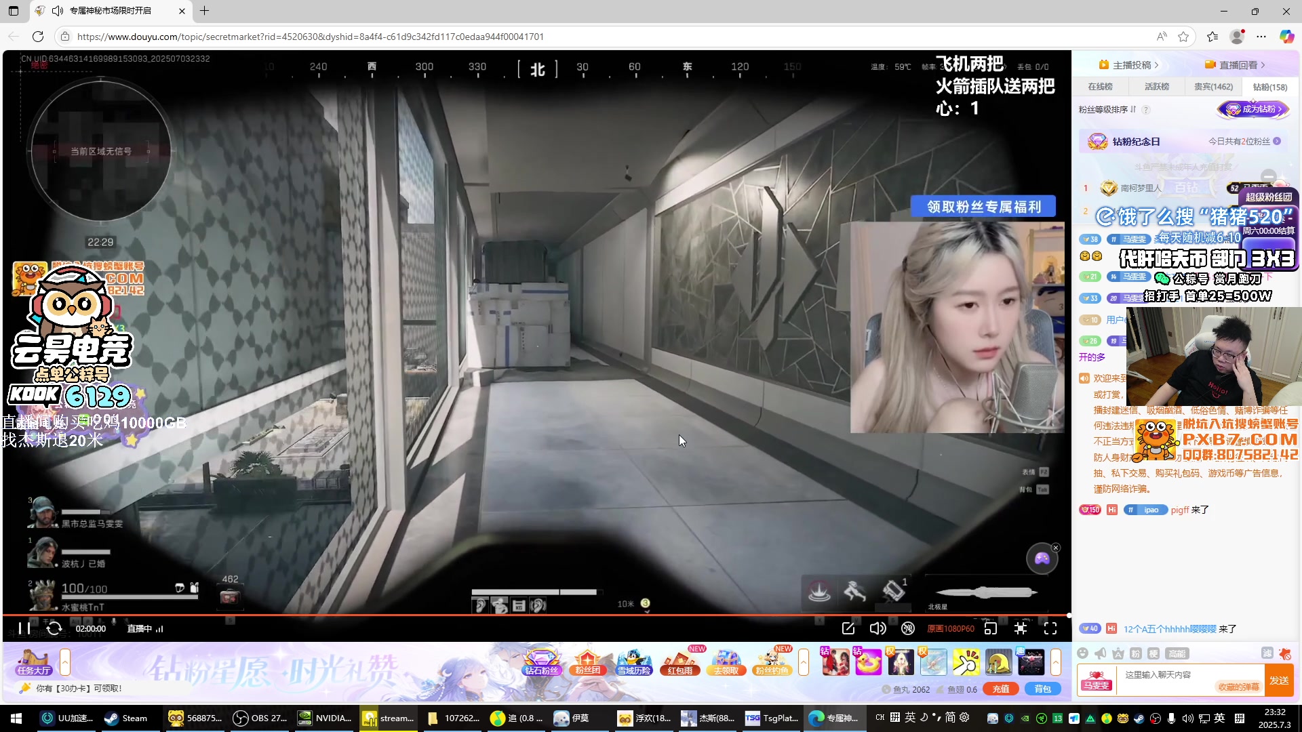Open 红包雨 red packet icon
Screen dimensions: 1302x732
coord(680,662)
